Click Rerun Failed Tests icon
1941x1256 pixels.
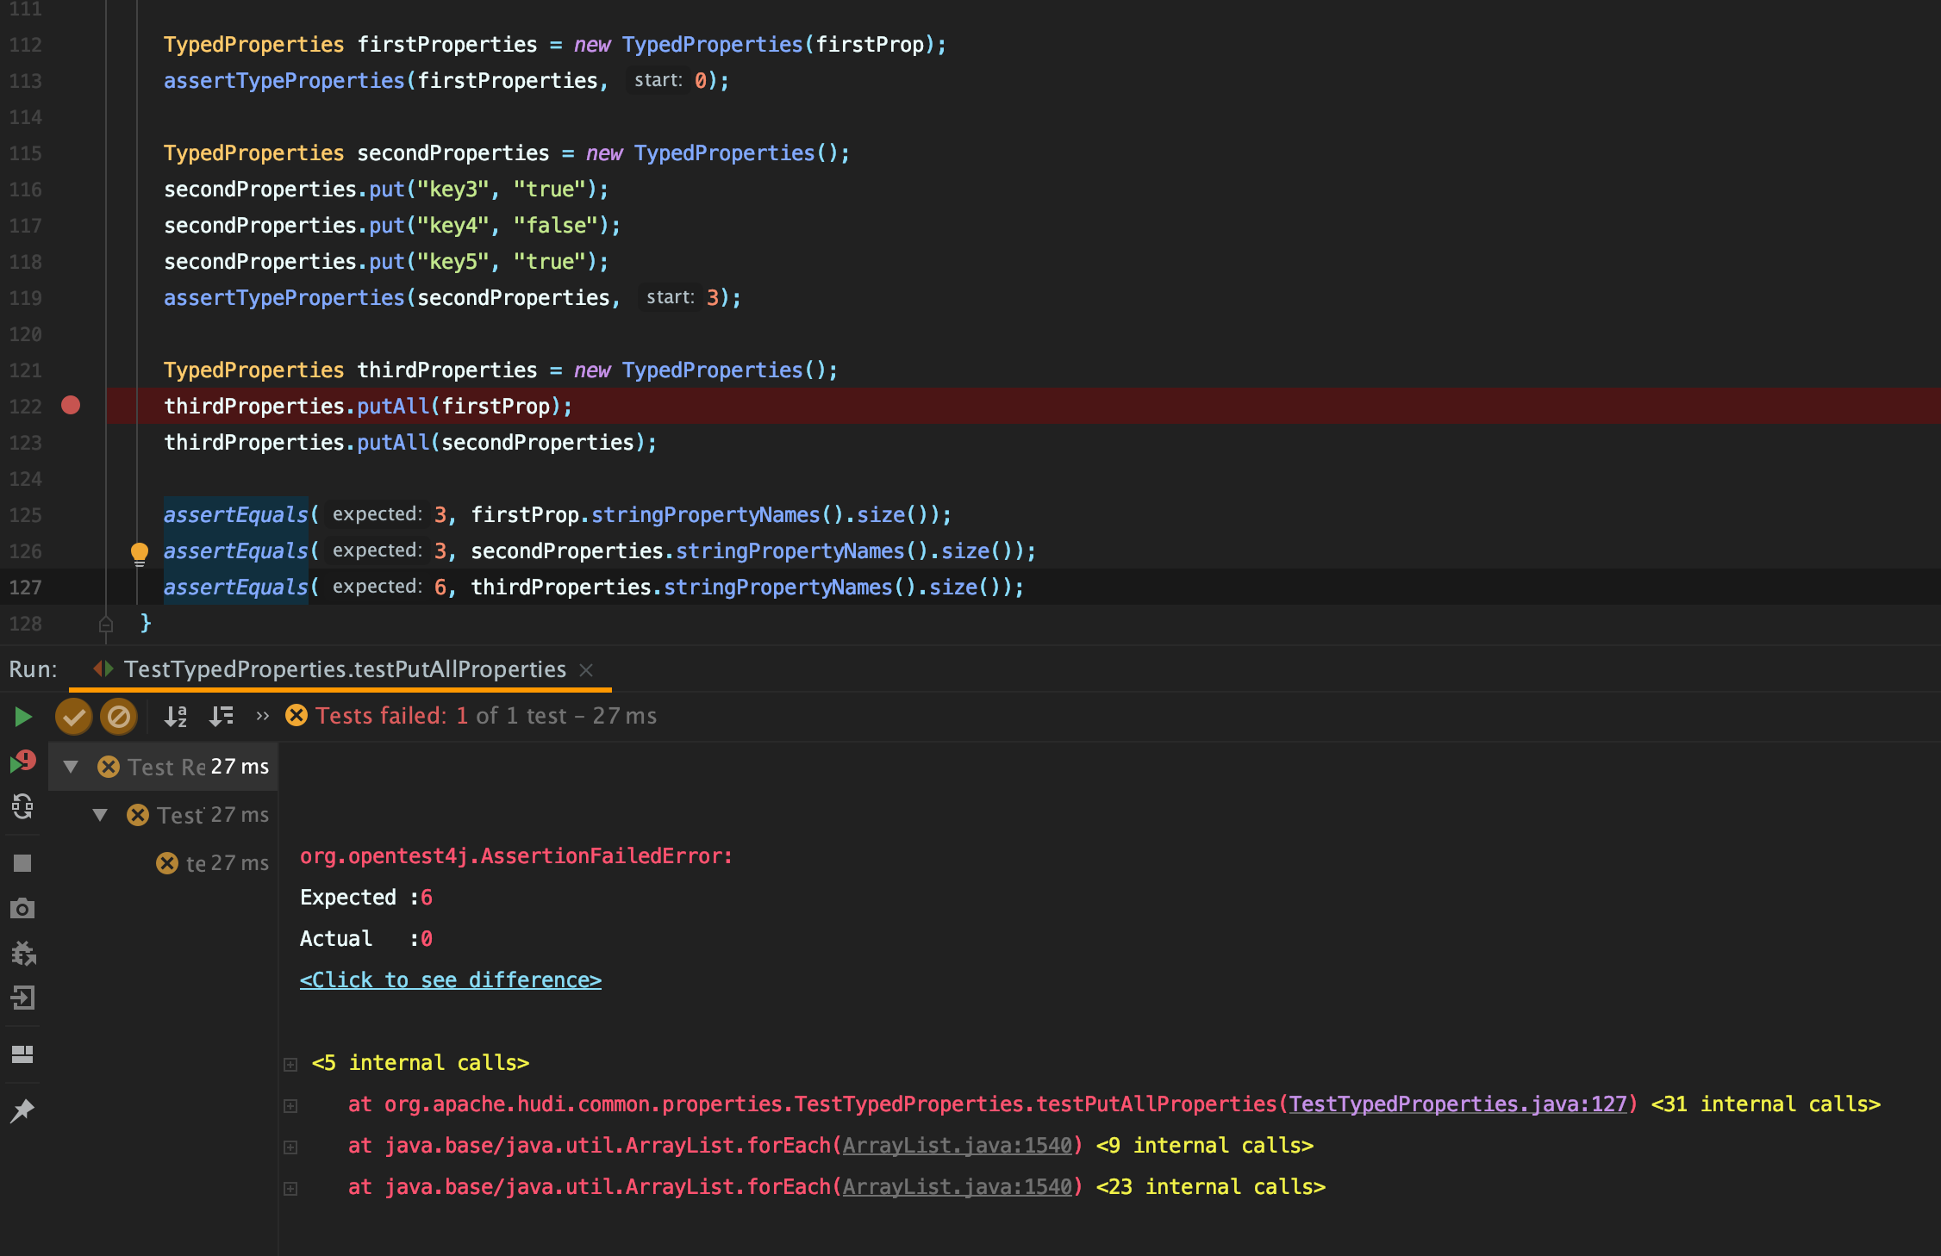point(23,762)
